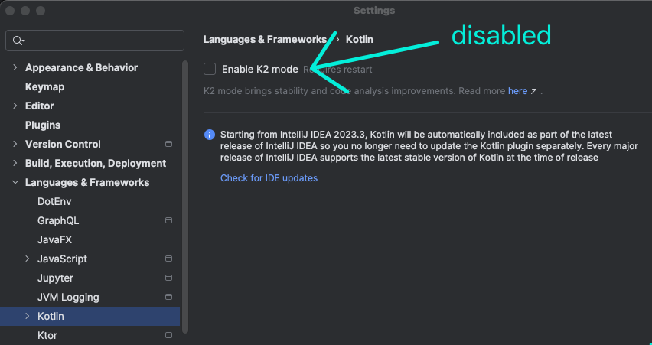Click the search icon in settings search
This screenshot has width=652, height=345.
click(18, 41)
